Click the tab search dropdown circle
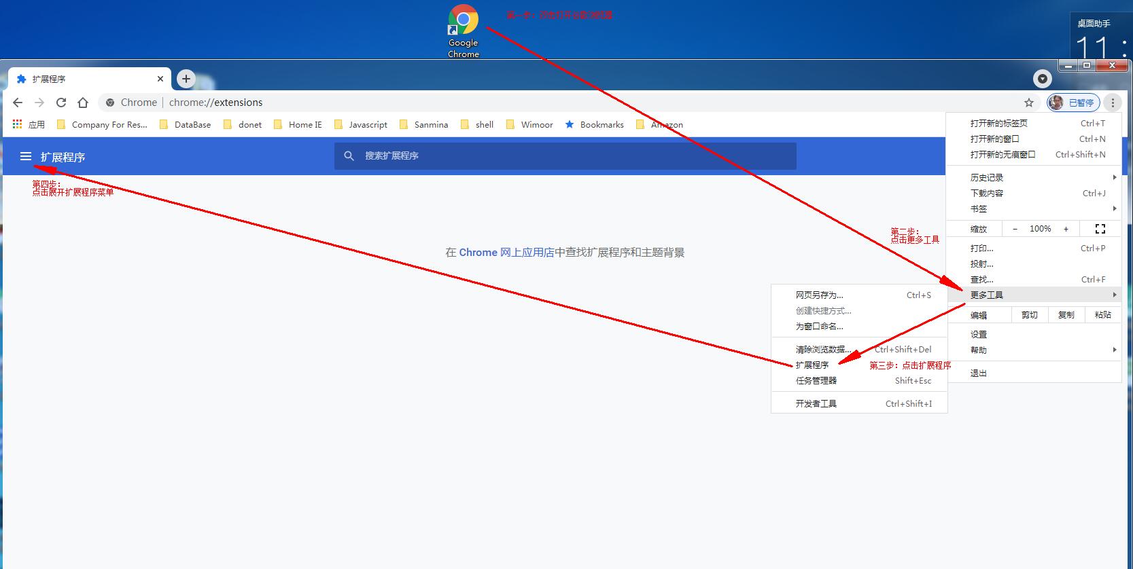This screenshot has height=569, width=1133. 1043,79
